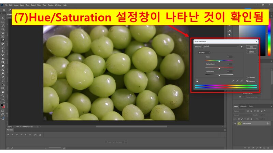Viewport: 273px width, 153px height.
Task: Select the Crop tool
Action: click(x=3, y=33)
